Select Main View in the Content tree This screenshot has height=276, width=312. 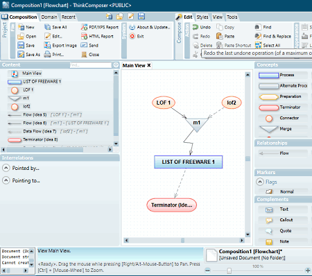tap(32, 74)
